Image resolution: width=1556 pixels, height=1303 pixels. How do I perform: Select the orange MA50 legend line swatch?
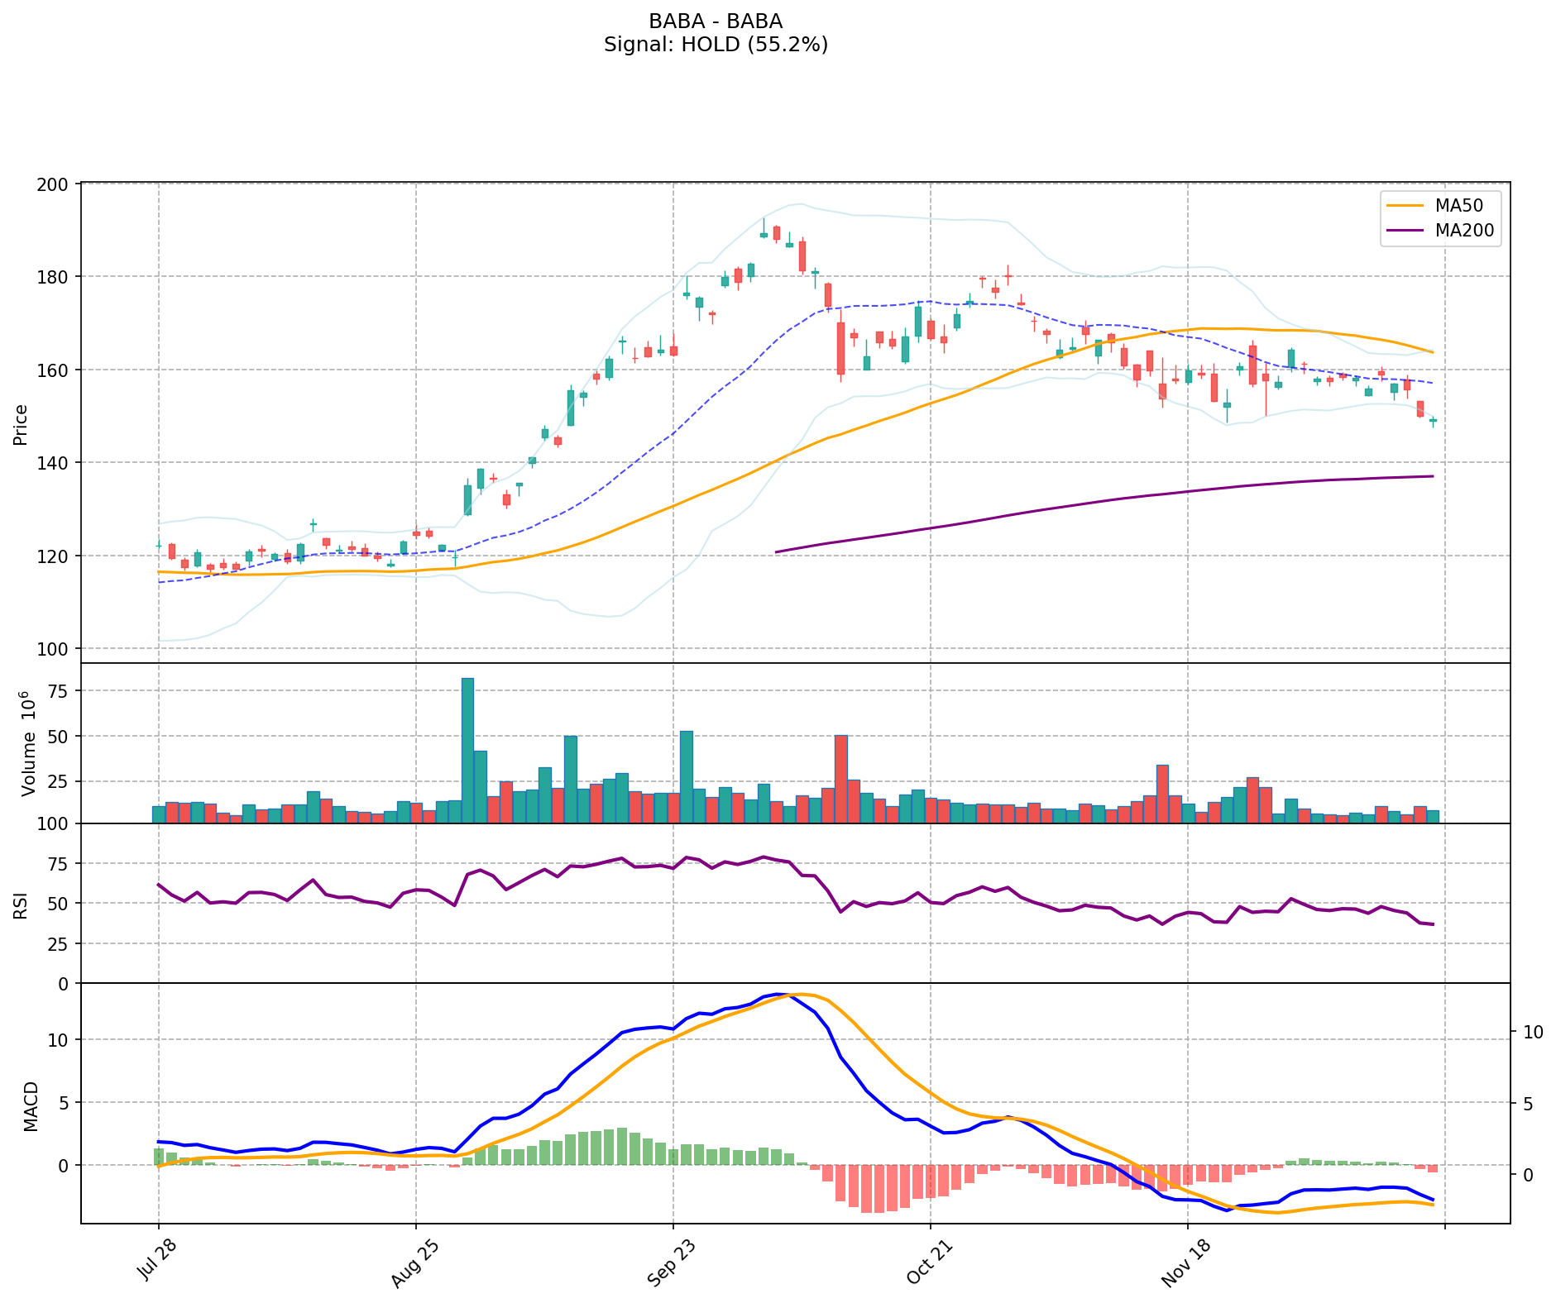1405,206
